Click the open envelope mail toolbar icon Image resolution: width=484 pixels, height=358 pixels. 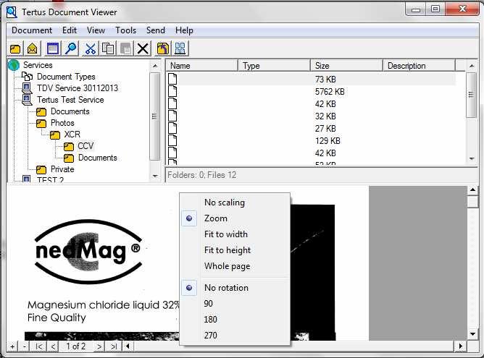pos(33,48)
